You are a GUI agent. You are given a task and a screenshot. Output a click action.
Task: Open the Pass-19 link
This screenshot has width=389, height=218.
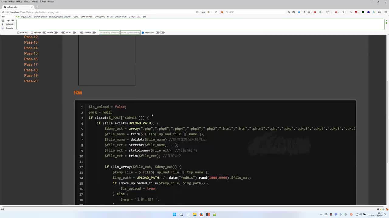[31, 75]
